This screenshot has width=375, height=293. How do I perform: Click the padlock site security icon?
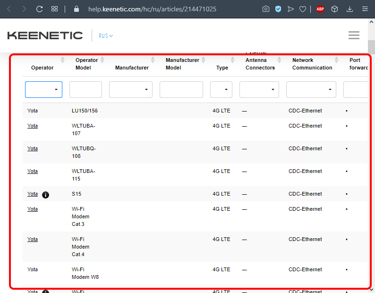(77, 9)
